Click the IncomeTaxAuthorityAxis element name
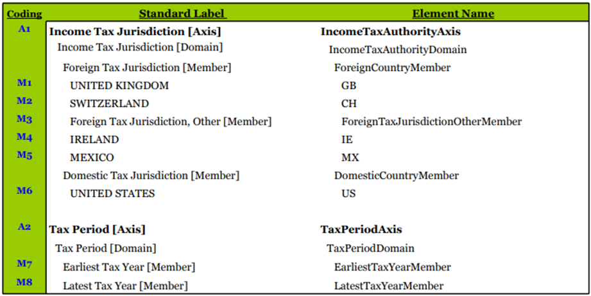This screenshot has height=296, width=591. (390, 31)
